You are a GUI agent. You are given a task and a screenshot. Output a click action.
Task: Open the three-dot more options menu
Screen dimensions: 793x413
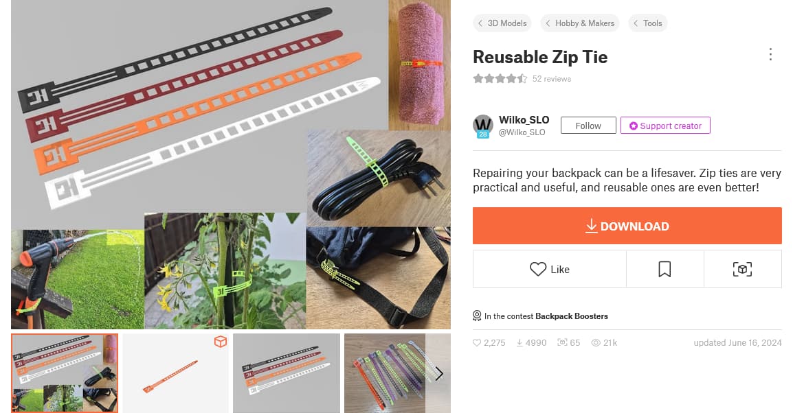click(x=770, y=54)
